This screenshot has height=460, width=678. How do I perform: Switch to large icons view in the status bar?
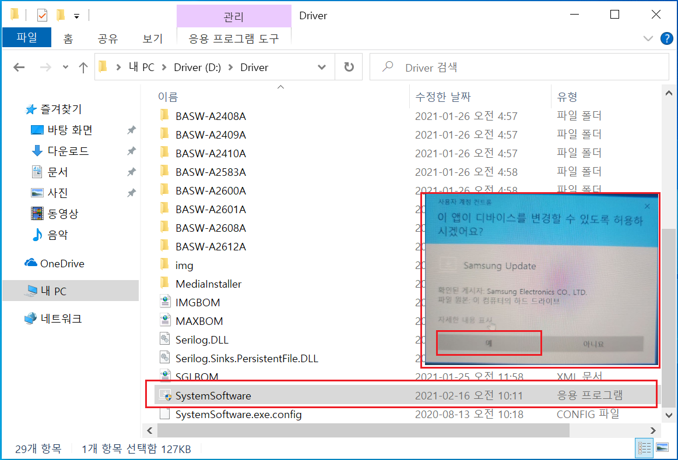[662, 448]
